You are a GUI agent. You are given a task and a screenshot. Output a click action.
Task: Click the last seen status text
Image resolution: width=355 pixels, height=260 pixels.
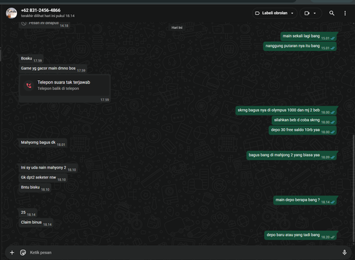click(48, 16)
